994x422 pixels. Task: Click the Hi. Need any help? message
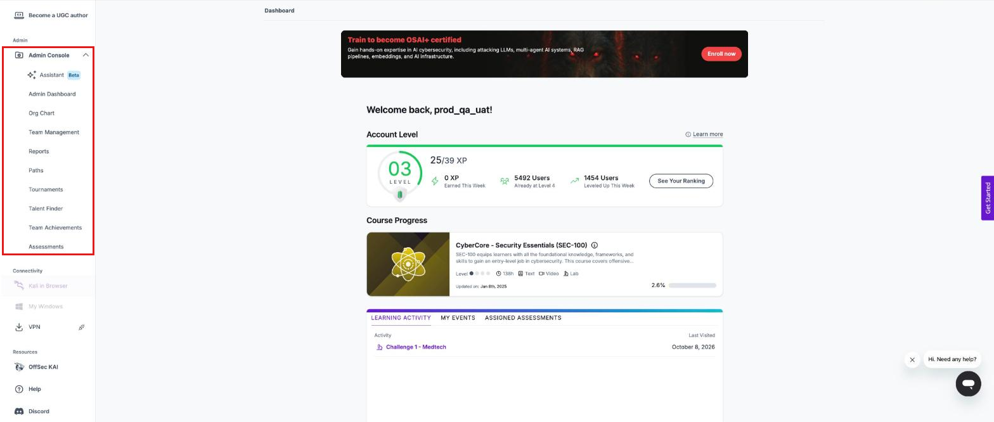pos(952,359)
